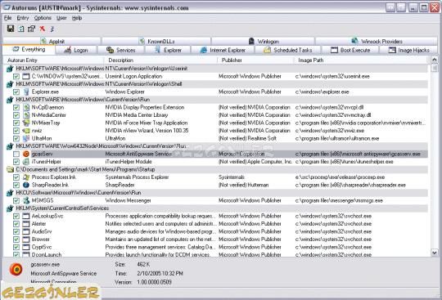Click the iTunesHelper entry icon
Viewport: 442px width, 300px height.
tap(26, 162)
